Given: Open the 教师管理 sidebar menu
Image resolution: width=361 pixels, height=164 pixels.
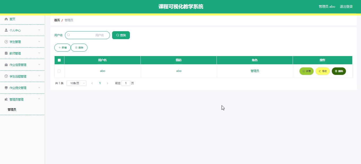Looking at the screenshot, I should [22, 53].
